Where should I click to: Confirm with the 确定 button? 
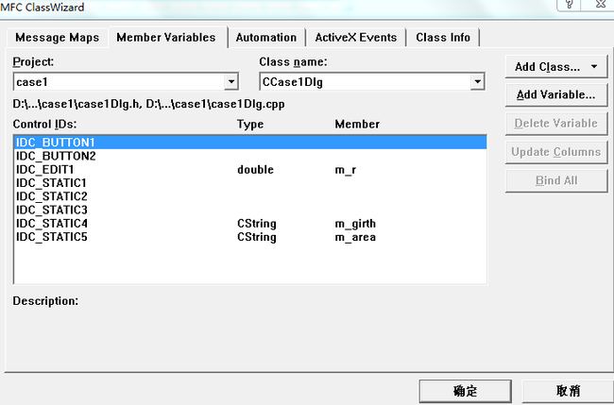(465, 391)
